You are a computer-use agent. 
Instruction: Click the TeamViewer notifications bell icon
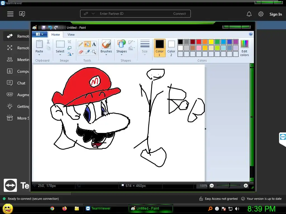coord(249,14)
